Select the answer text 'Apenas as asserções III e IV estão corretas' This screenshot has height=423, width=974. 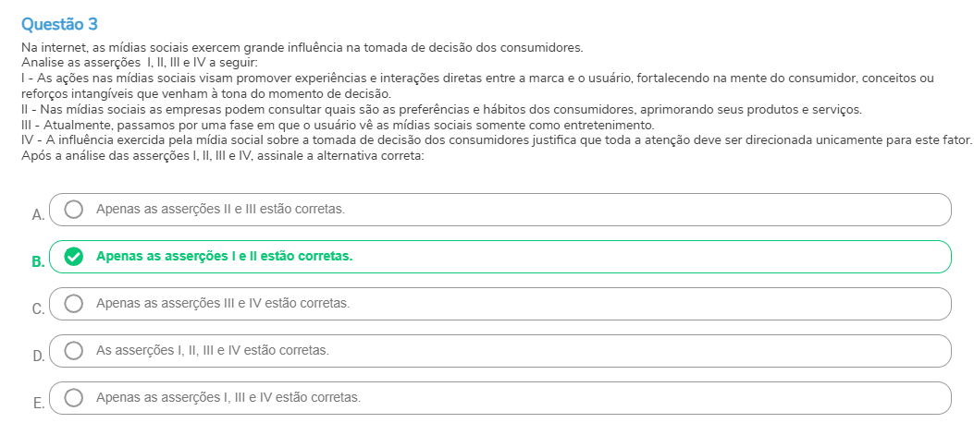tap(223, 303)
